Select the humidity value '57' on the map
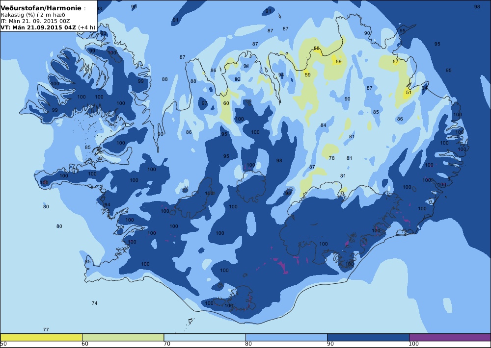 tap(395, 62)
